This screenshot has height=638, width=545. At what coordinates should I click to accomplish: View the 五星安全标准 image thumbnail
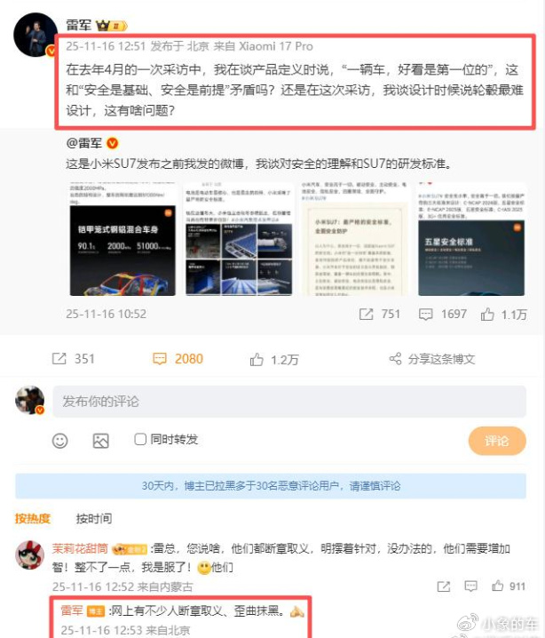pos(471,239)
